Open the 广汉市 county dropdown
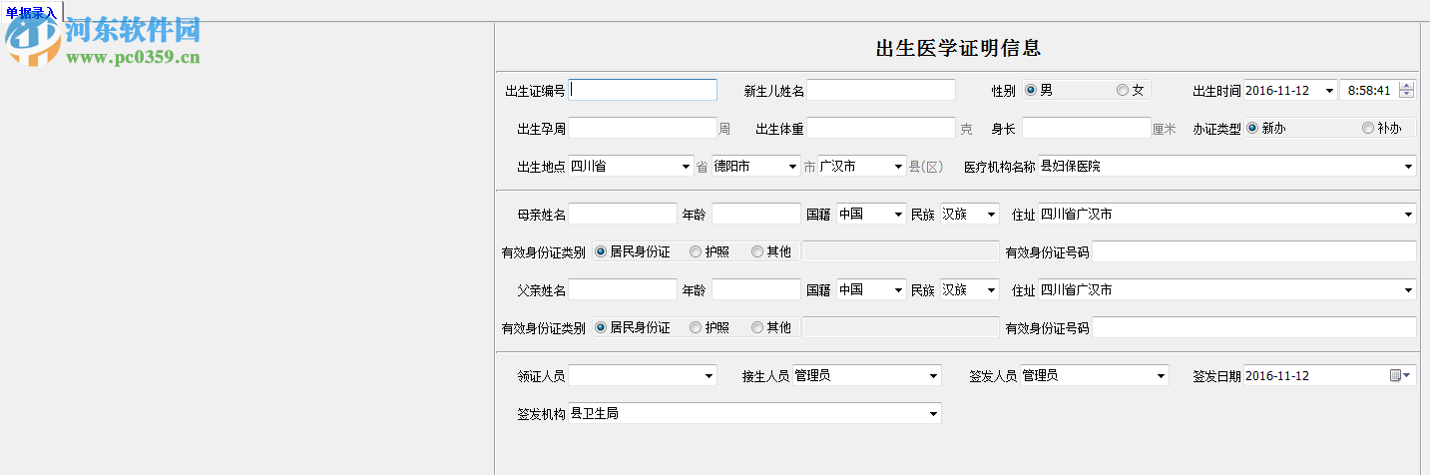This screenshot has height=475, width=1430. tap(898, 167)
